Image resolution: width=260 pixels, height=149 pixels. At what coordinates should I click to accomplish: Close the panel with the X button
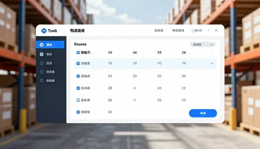[x=216, y=30]
